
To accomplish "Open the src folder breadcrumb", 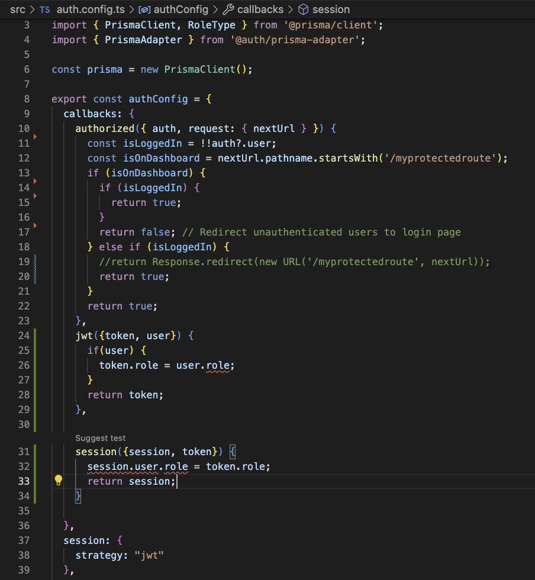I will pyautogui.click(x=18, y=9).
